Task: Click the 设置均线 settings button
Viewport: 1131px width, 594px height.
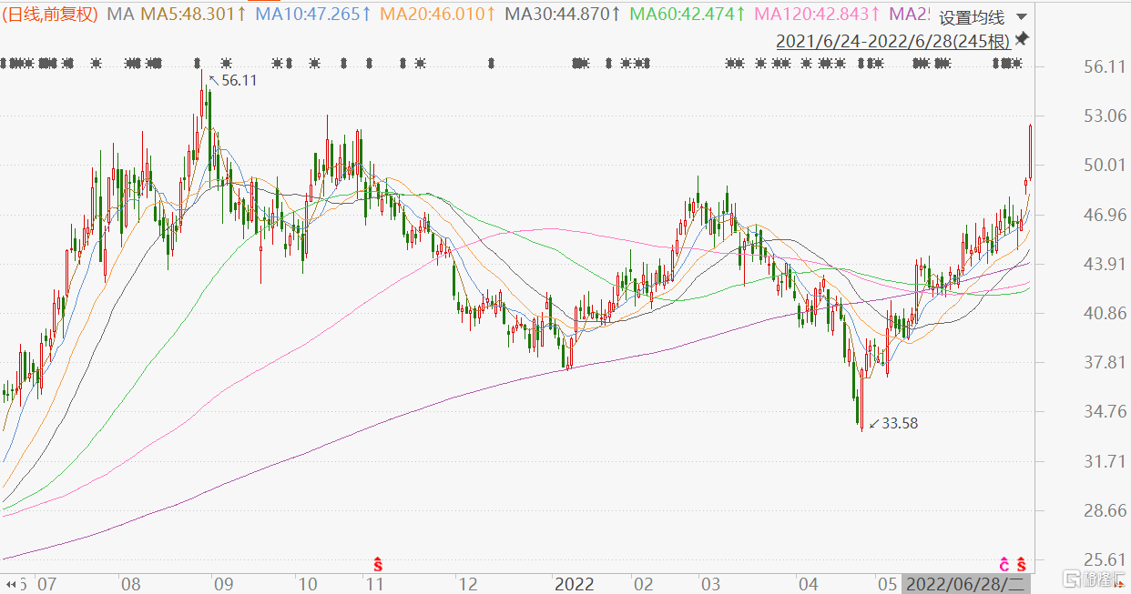Action: click(x=972, y=17)
